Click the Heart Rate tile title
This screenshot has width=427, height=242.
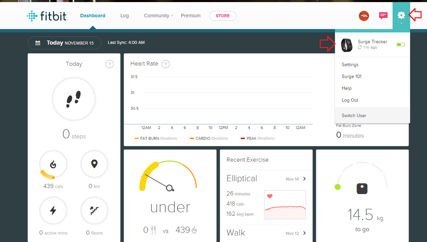[144, 64]
